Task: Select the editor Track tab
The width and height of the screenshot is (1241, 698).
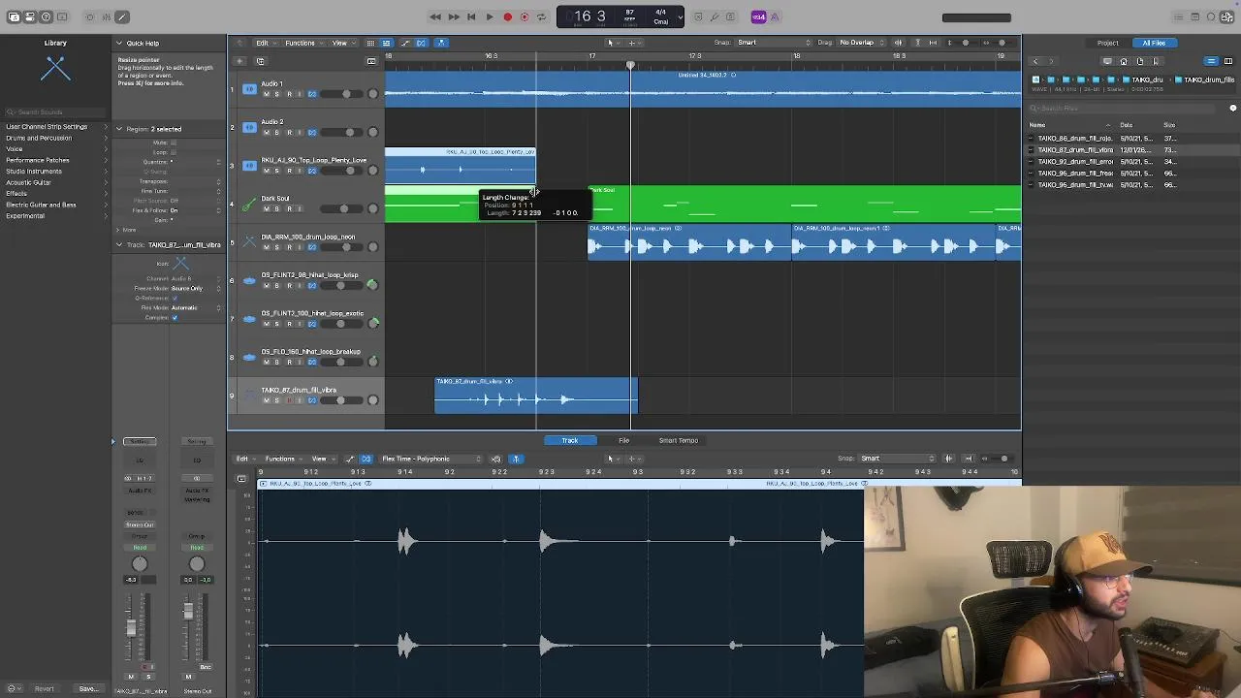Action: pos(570,440)
